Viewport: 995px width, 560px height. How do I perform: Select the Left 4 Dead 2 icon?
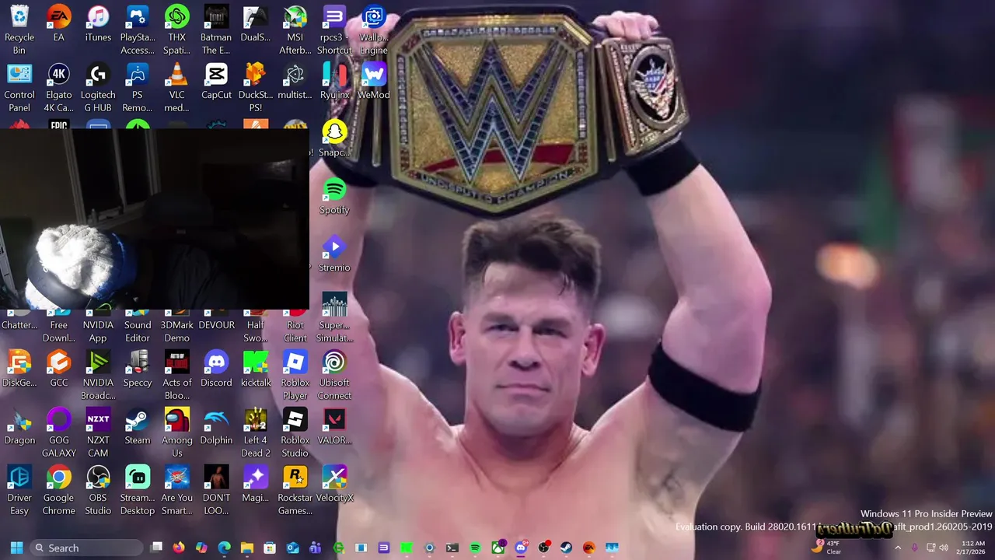pyautogui.click(x=256, y=432)
